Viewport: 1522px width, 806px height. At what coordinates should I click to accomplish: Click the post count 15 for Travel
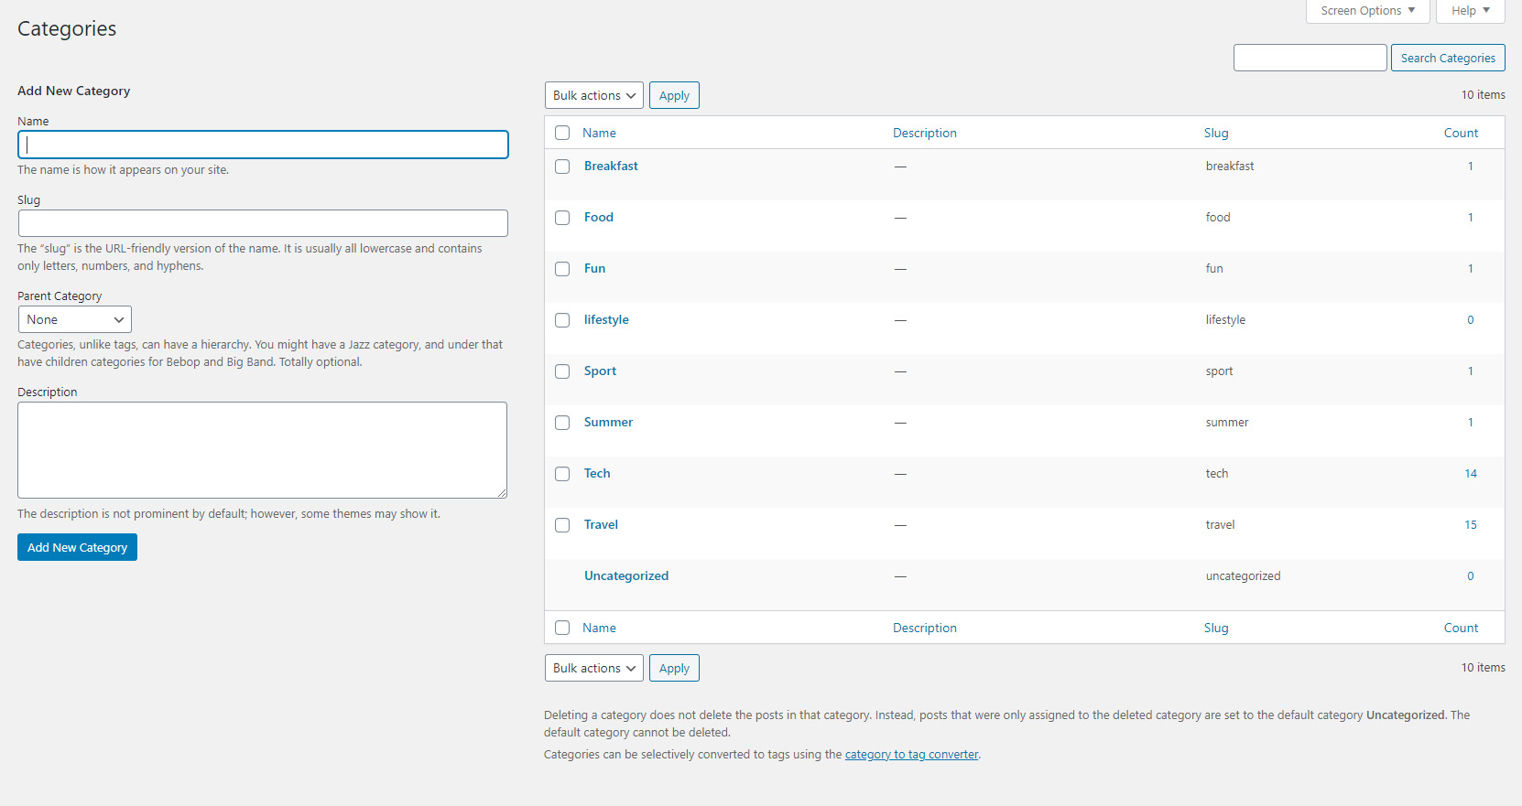(x=1470, y=524)
